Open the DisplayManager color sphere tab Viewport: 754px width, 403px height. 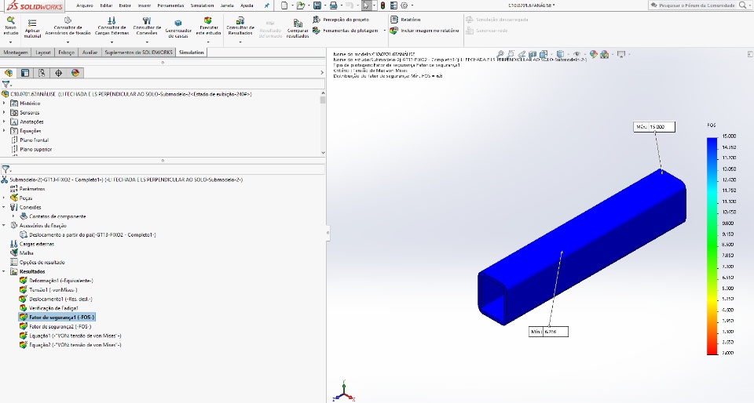click(75, 73)
